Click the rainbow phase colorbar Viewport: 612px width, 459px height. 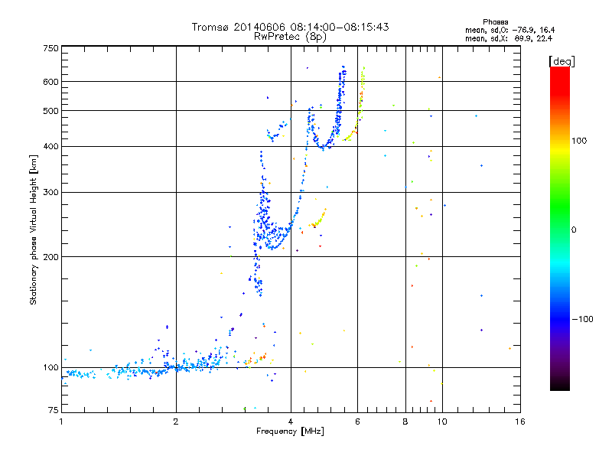(x=560, y=228)
